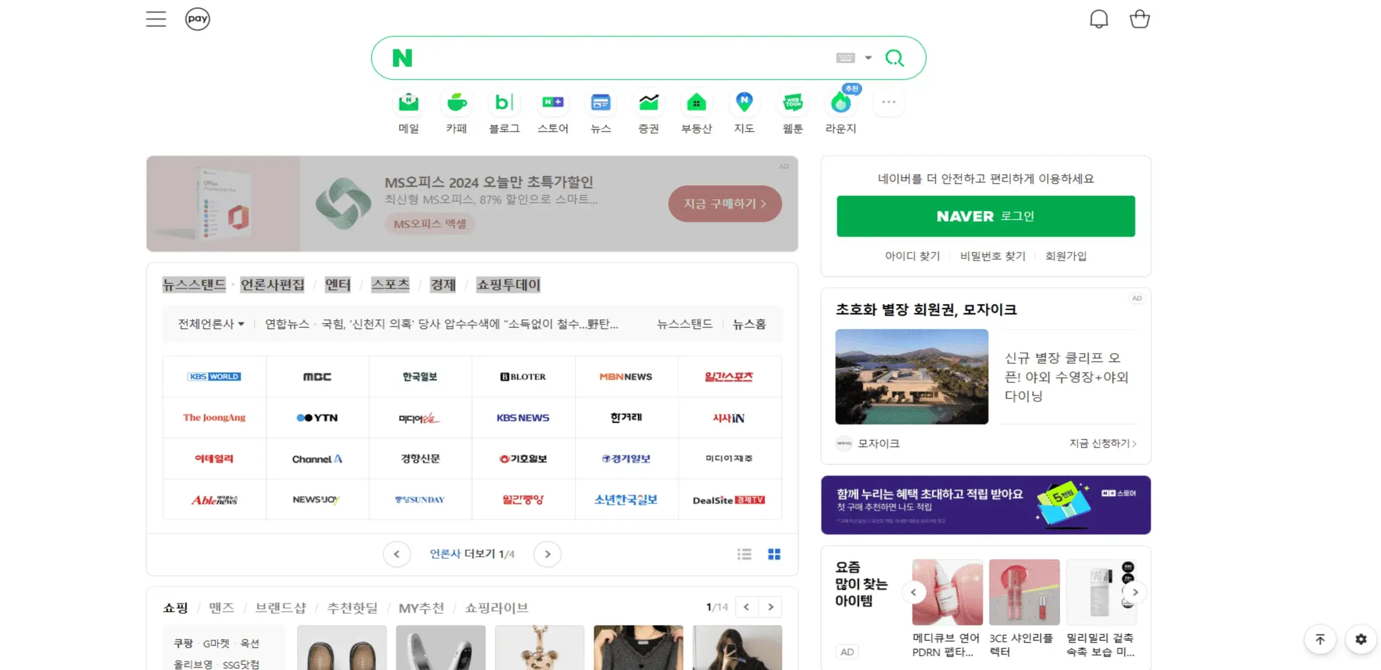
Task: Open 메디큐브 연어 PDRN product
Action: [947, 608]
